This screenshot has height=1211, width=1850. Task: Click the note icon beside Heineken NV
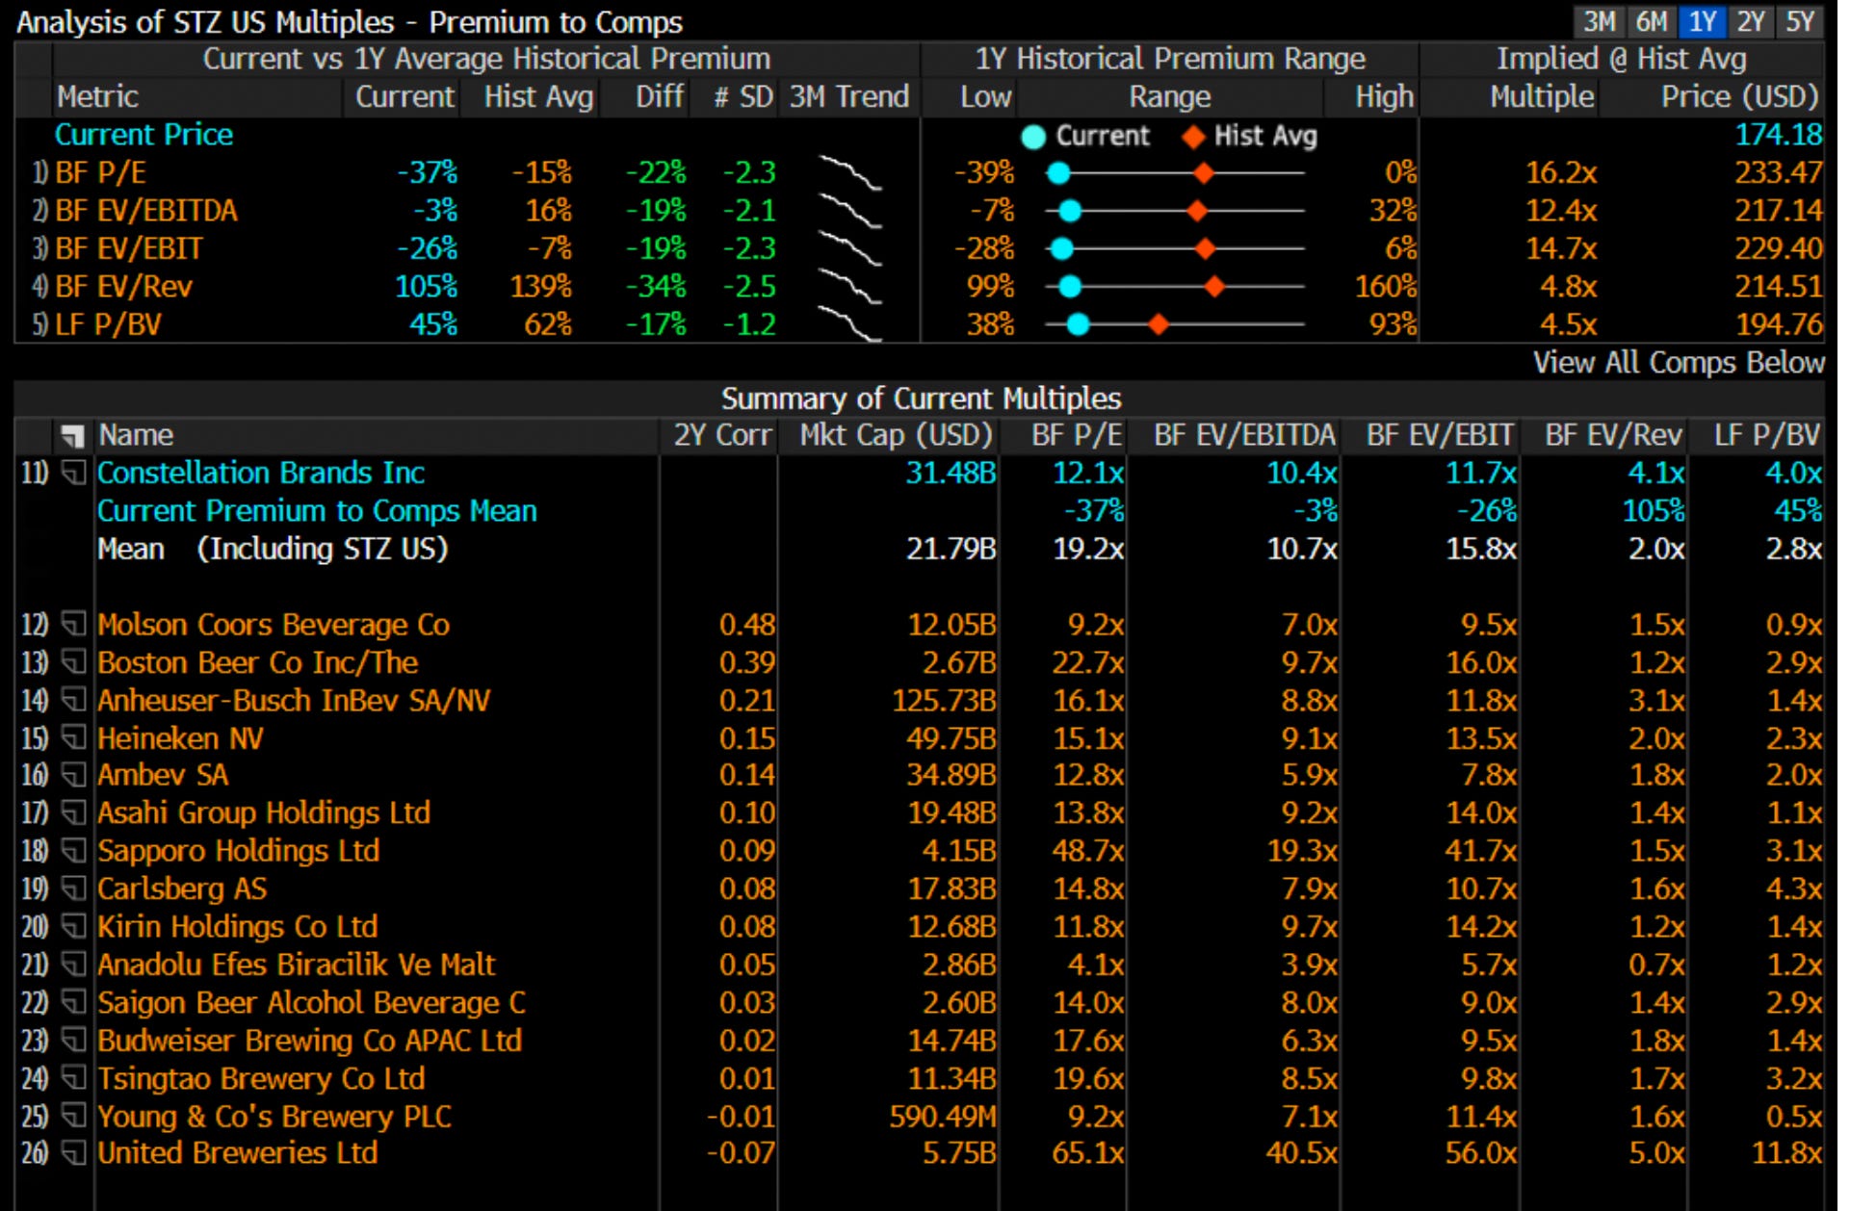coord(74,738)
